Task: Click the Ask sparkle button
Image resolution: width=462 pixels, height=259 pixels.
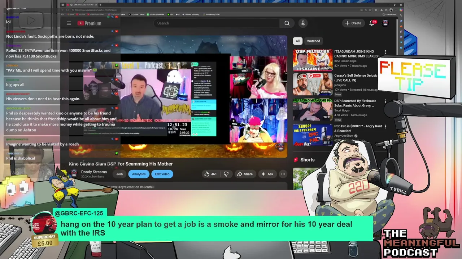Action: point(267,174)
